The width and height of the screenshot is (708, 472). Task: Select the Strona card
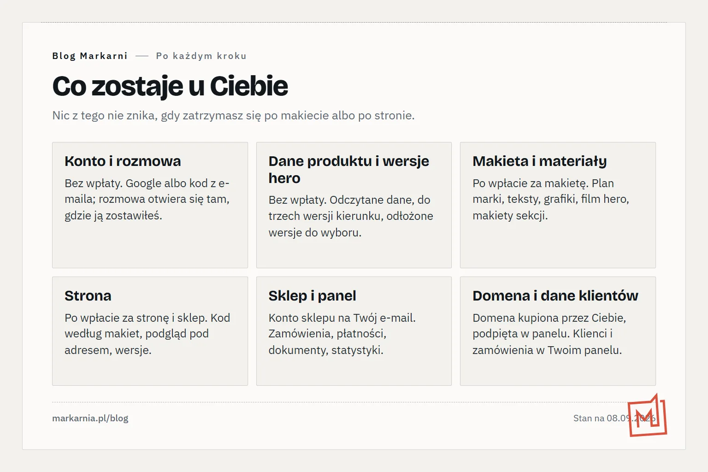(150, 331)
